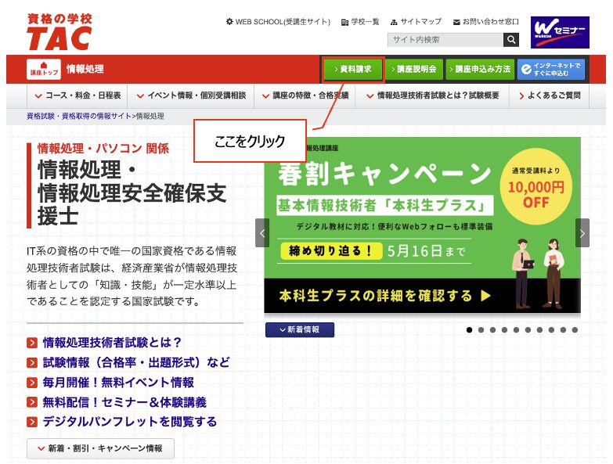613x464 pixels.
Task: Click the arrow icon beside デジタルパンフレットを閲覧する
Action: tap(32, 422)
